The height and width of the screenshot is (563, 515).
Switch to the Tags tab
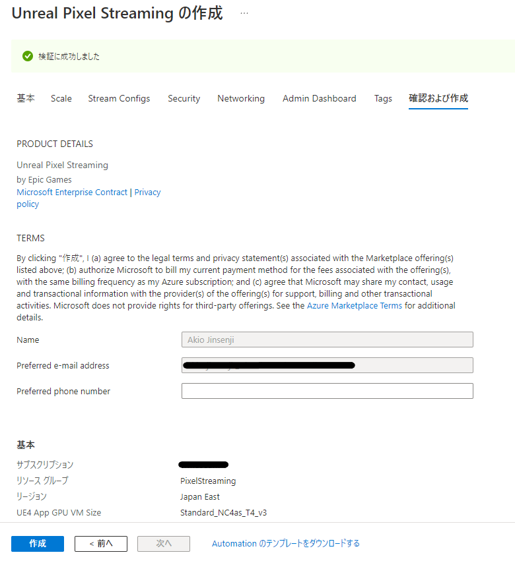pyautogui.click(x=383, y=98)
